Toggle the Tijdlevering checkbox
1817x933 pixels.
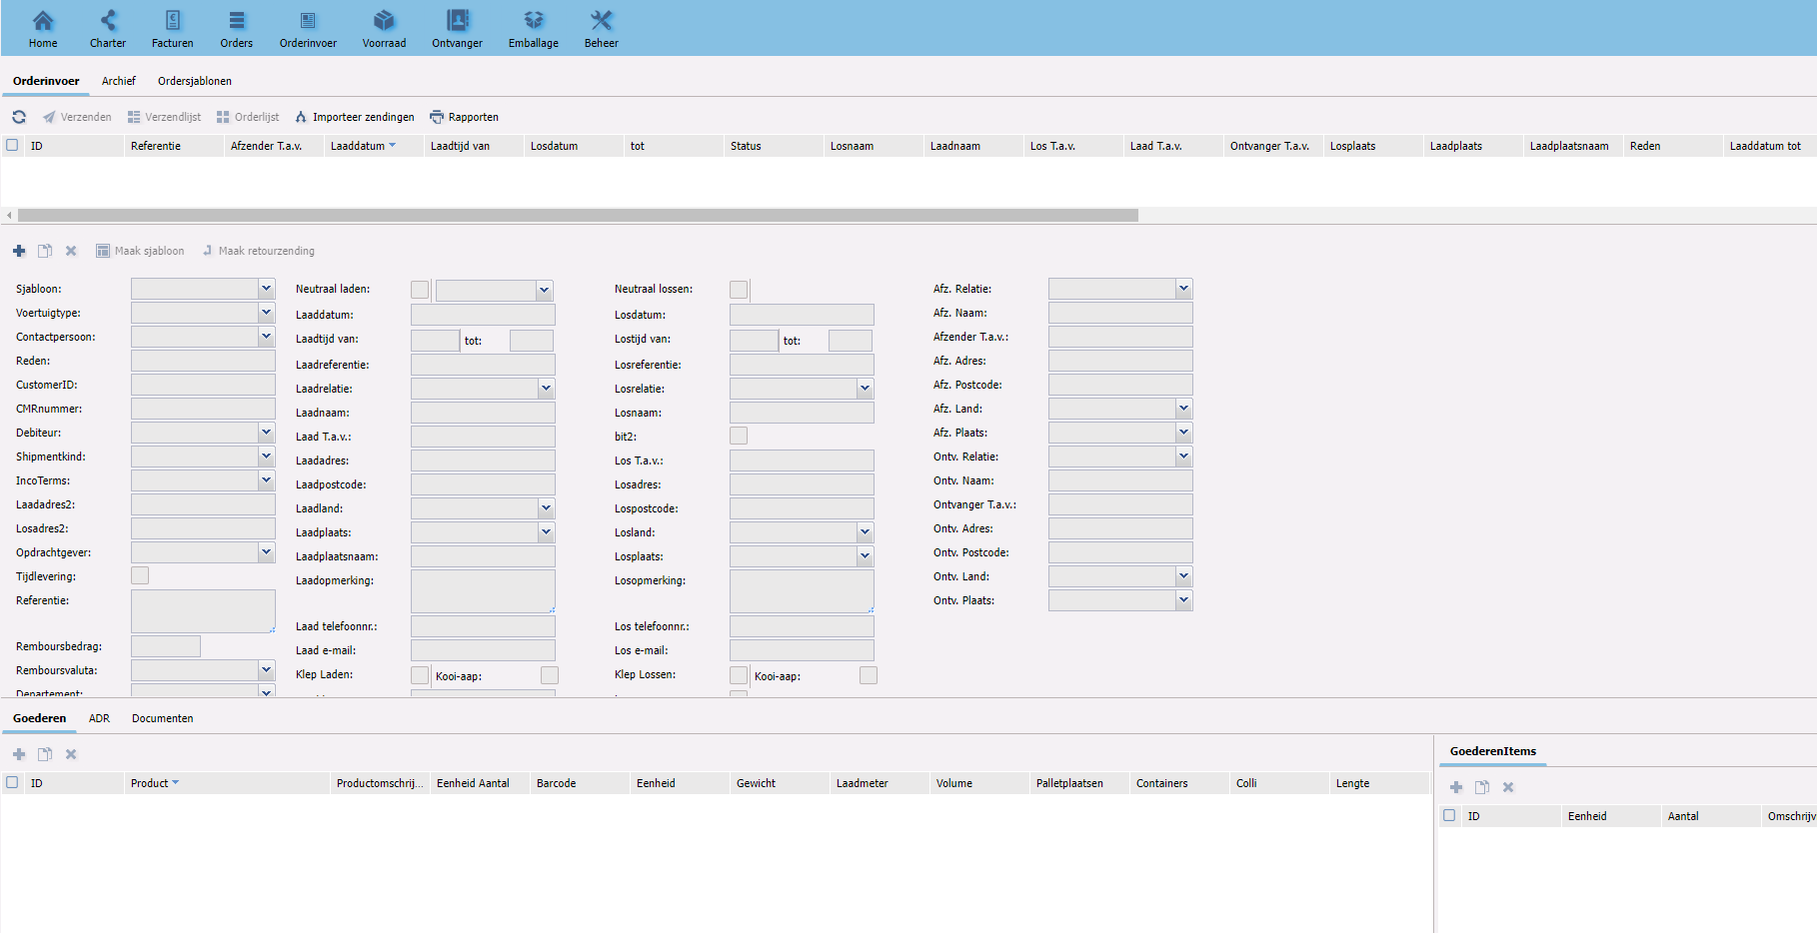pos(140,575)
